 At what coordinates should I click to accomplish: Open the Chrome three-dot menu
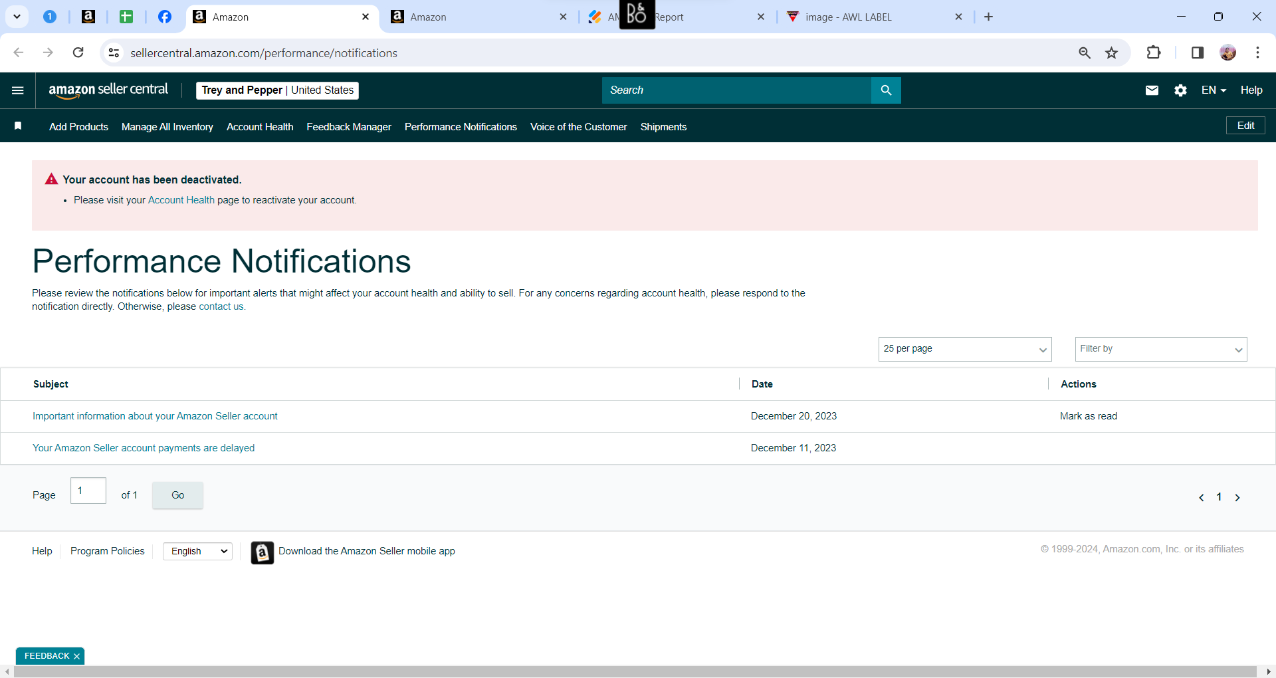point(1257,53)
